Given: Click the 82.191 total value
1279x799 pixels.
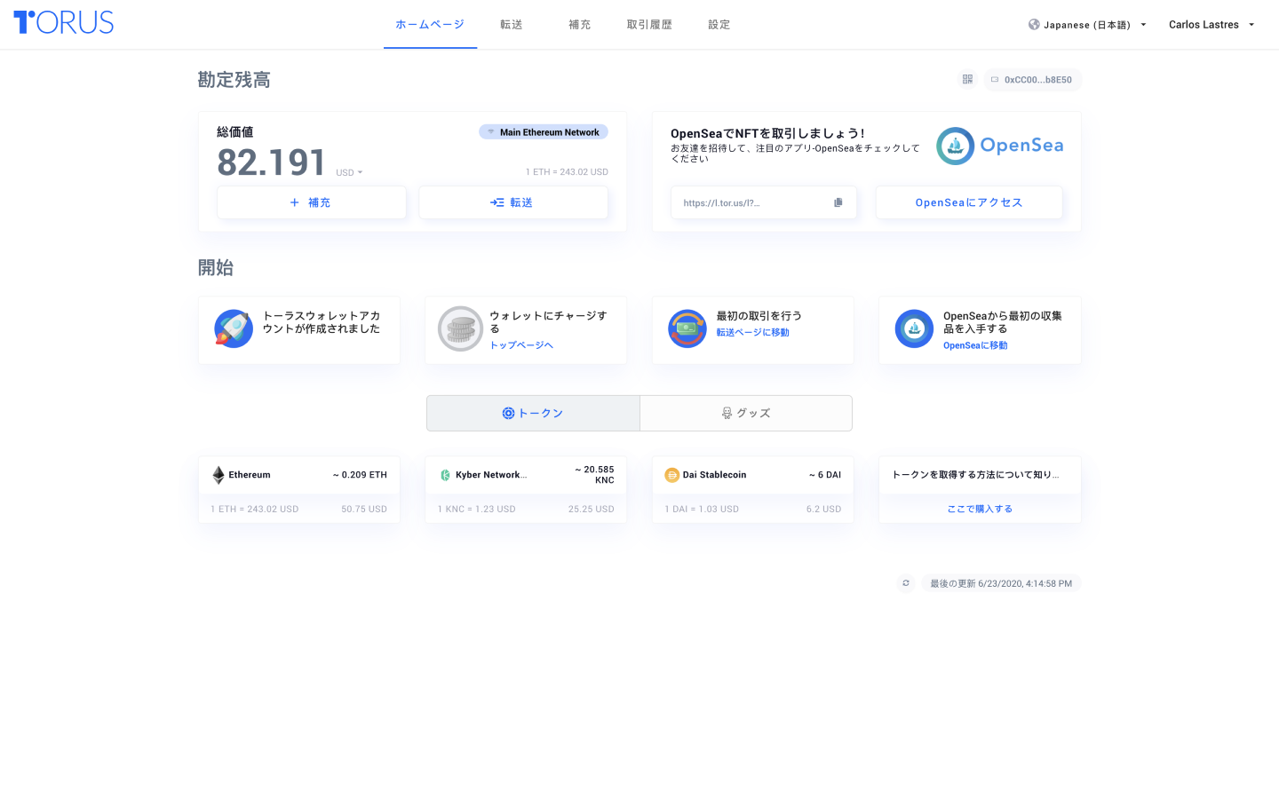Looking at the screenshot, I should (x=272, y=162).
